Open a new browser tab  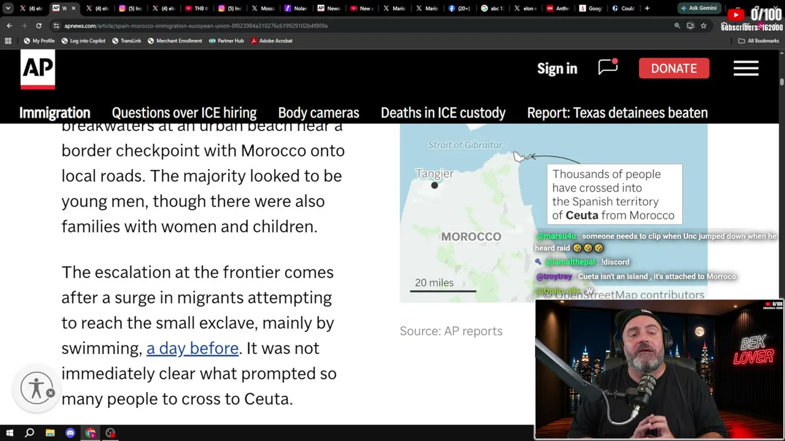[647, 9]
